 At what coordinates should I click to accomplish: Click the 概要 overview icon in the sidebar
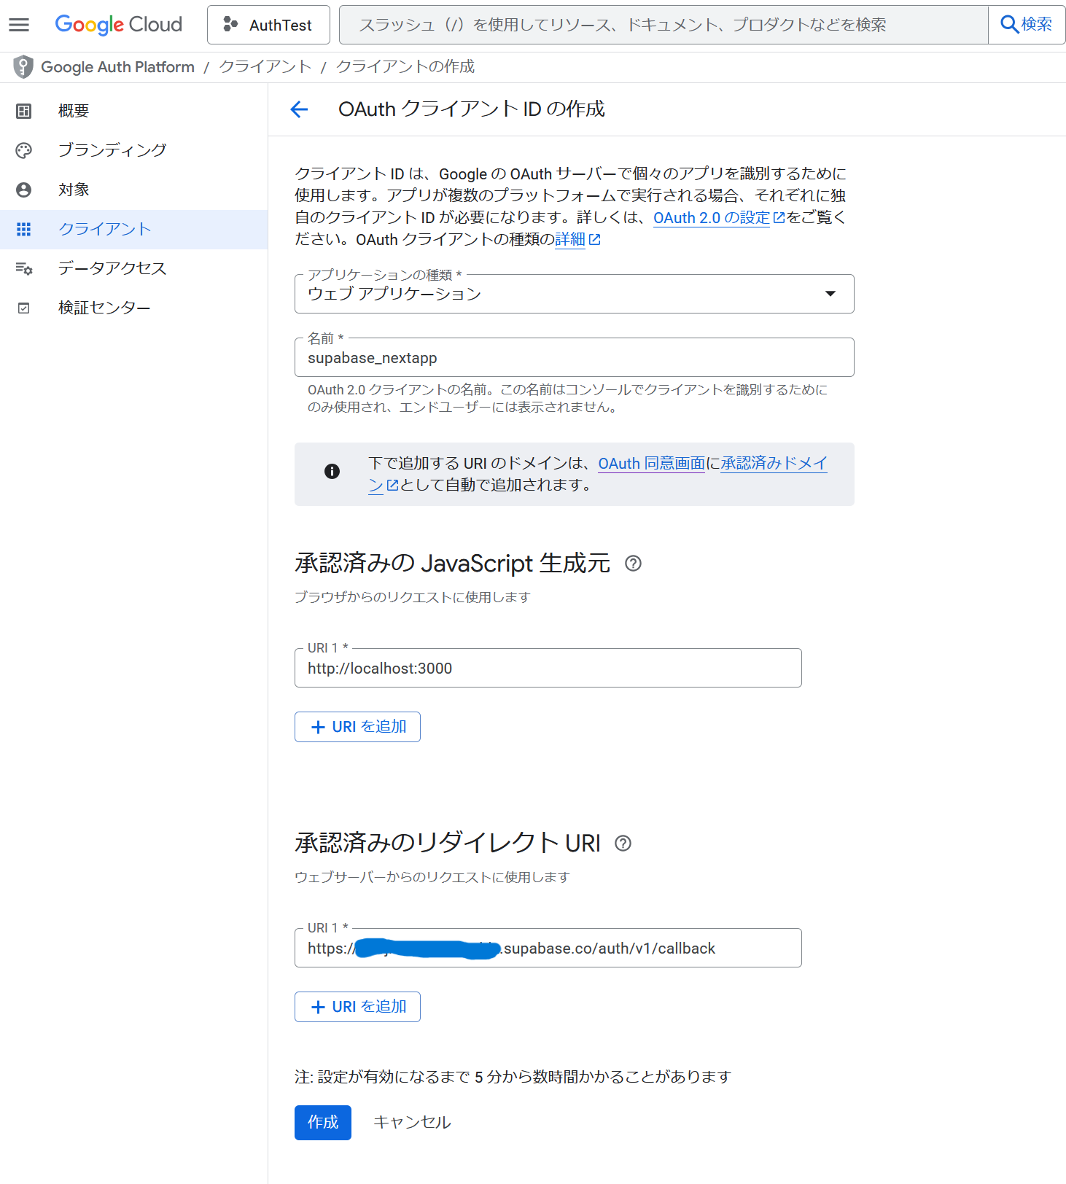click(x=24, y=111)
